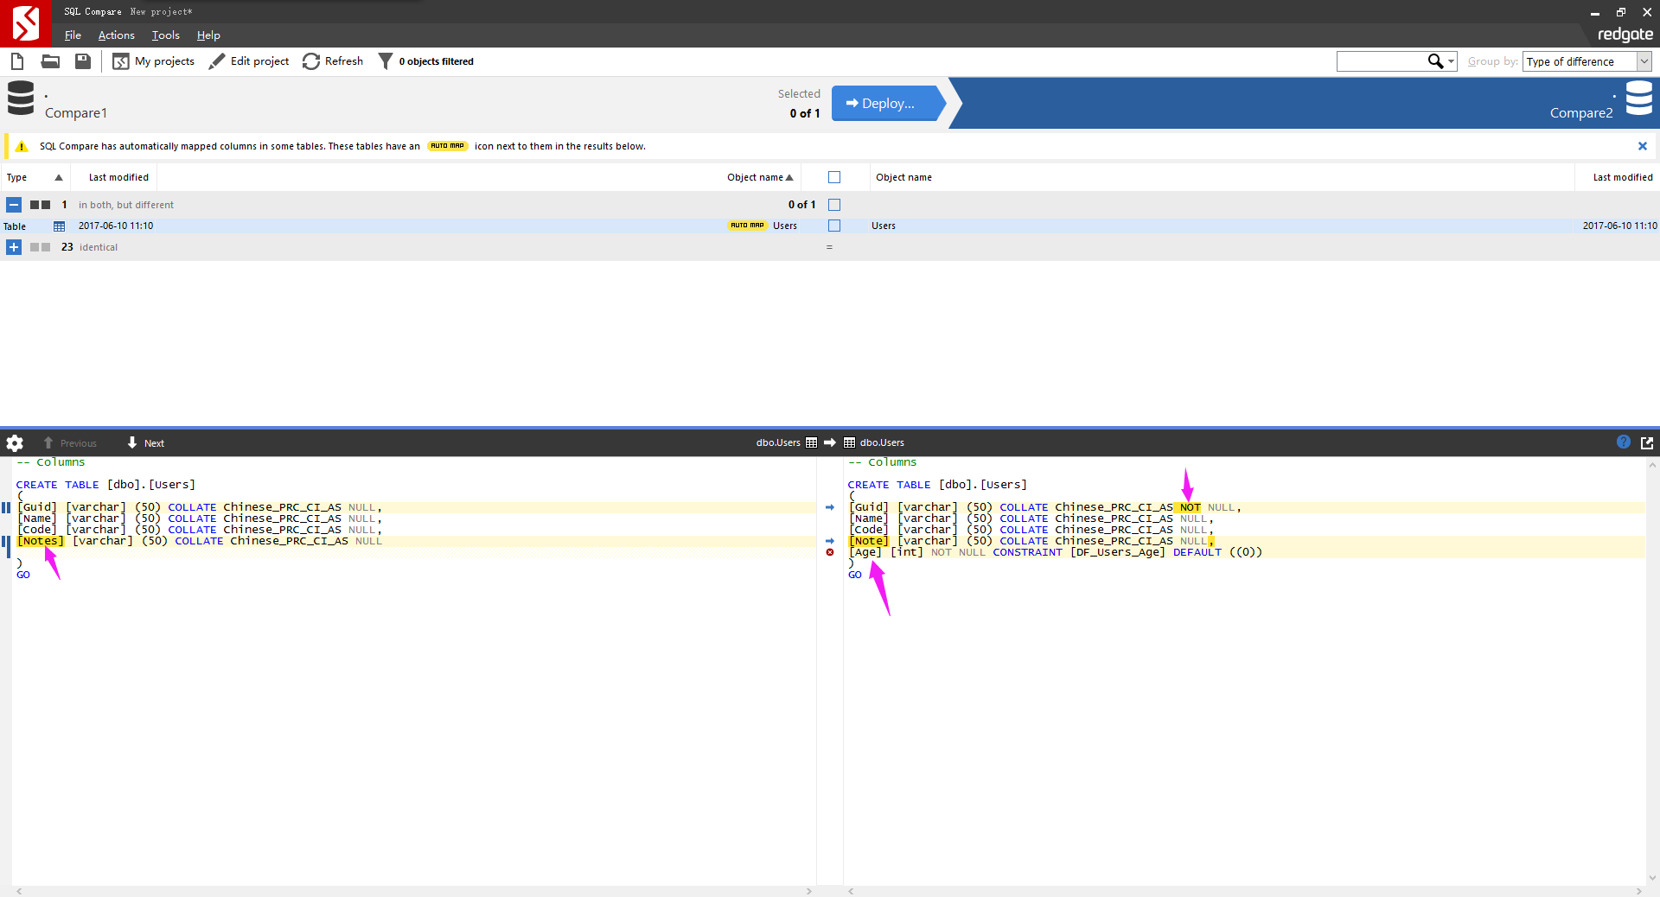Open My projects

154,61
